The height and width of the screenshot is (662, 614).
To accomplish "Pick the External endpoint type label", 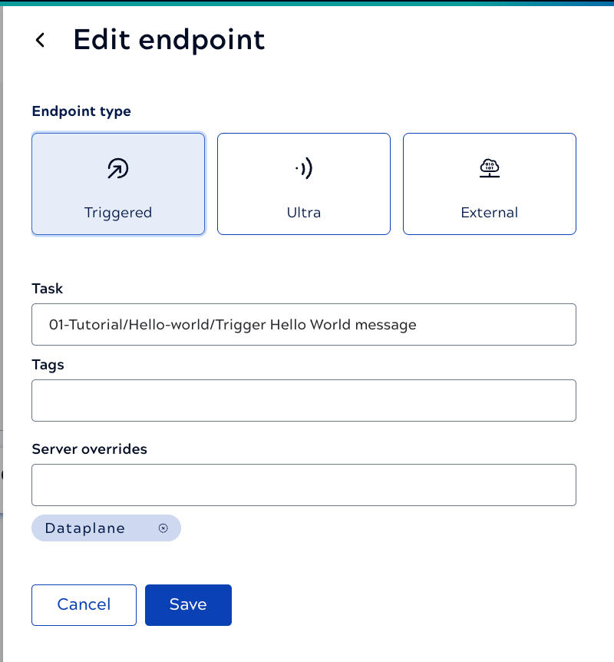I will [489, 213].
